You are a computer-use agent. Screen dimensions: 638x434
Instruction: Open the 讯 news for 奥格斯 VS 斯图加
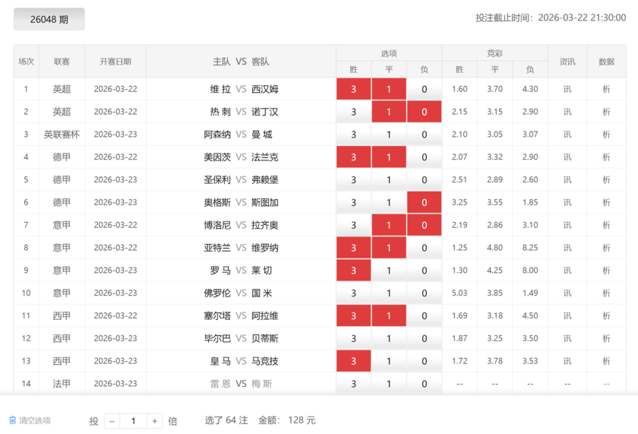tap(567, 202)
